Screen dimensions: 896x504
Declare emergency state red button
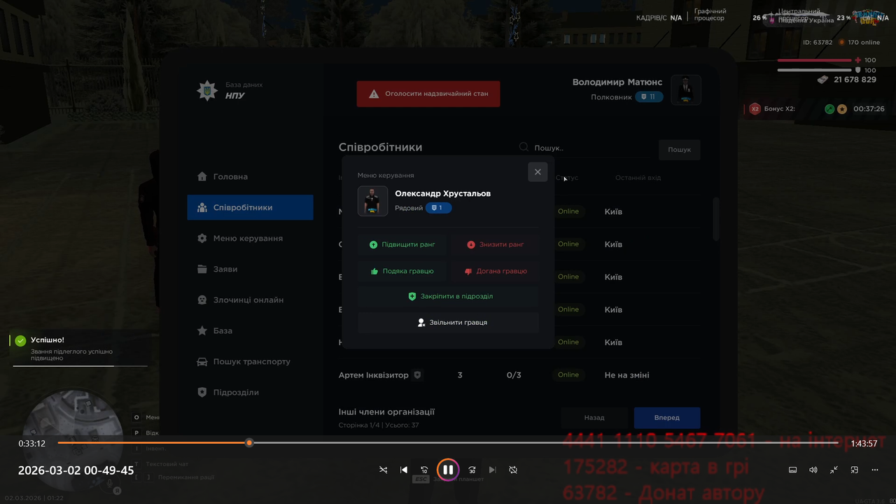[428, 94]
